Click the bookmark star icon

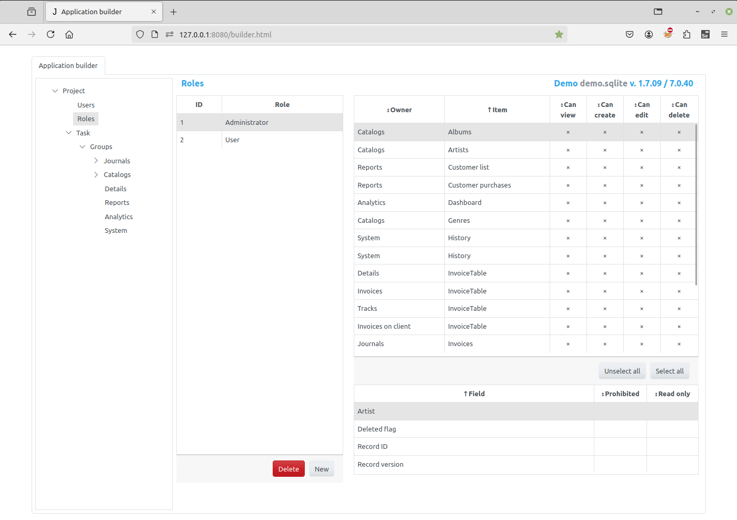559,34
